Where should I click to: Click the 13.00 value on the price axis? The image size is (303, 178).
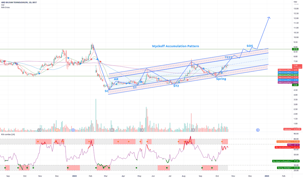pos(296,9)
